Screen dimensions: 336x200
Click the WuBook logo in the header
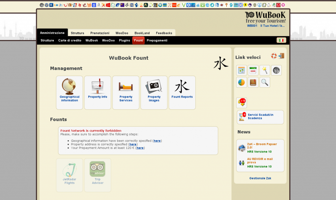pyautogui.click(x=265, y=17)
